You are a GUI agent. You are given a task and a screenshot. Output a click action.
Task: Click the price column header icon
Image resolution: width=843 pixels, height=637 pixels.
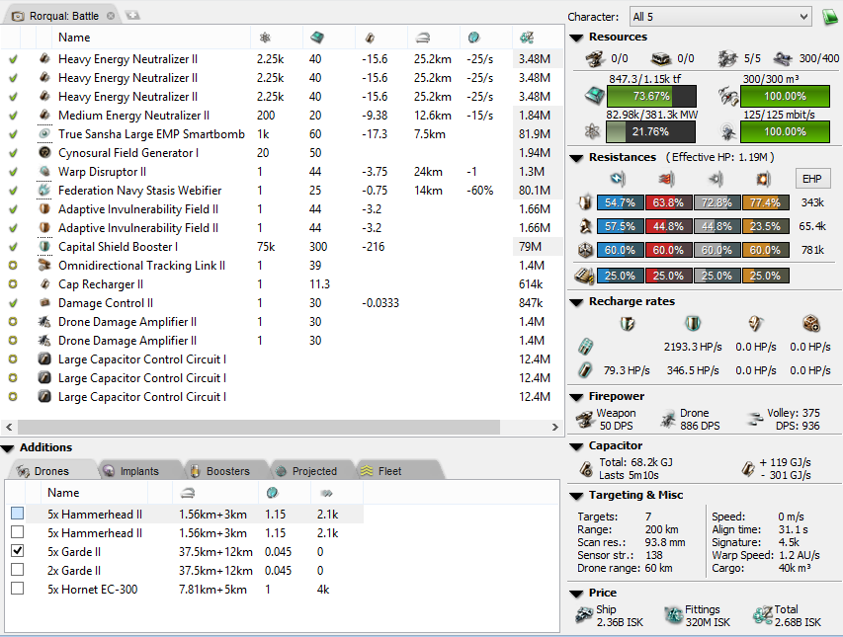pyautogui.click(x=527, y=38)
